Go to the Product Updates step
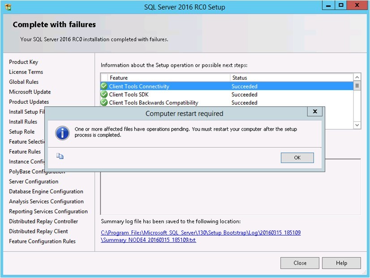370x278 pixels. 29,102
